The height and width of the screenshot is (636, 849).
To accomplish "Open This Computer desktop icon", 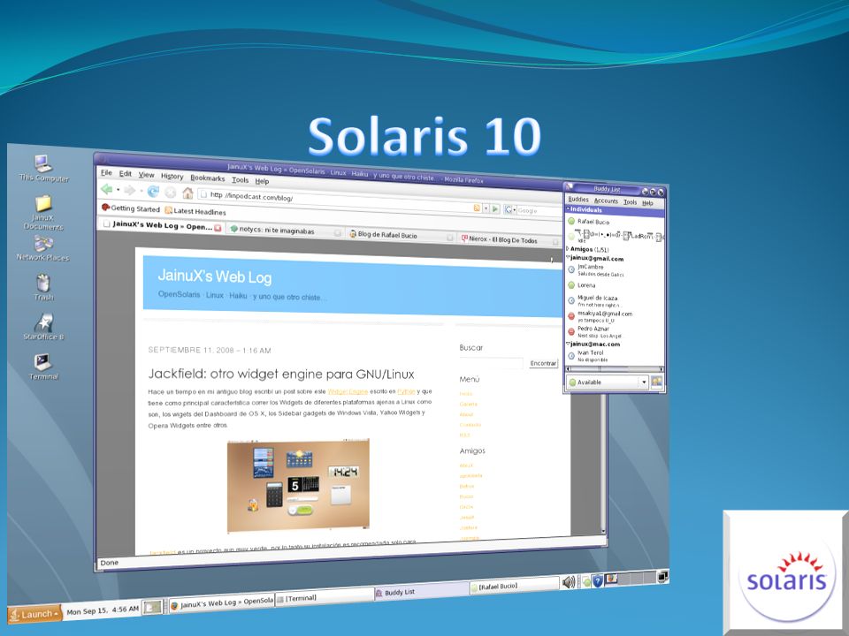I will (x=42, y=168).
